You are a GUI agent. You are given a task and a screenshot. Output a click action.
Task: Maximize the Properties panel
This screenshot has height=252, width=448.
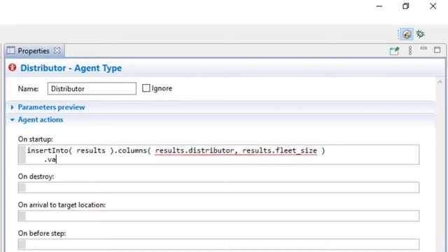coord(437,50)
